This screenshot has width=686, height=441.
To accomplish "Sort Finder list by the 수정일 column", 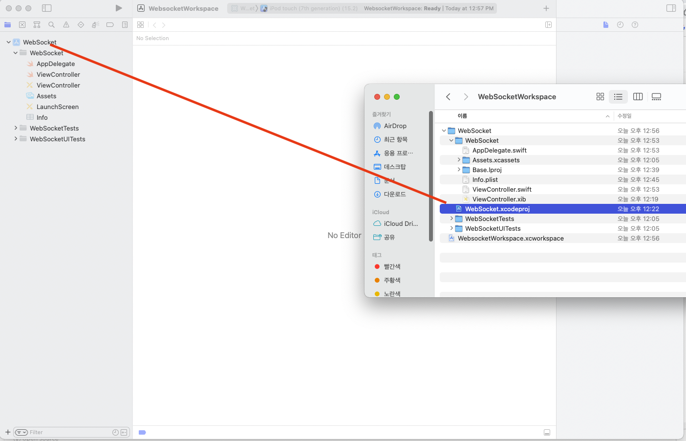I will pyautogui.click(x=624, y=116).
